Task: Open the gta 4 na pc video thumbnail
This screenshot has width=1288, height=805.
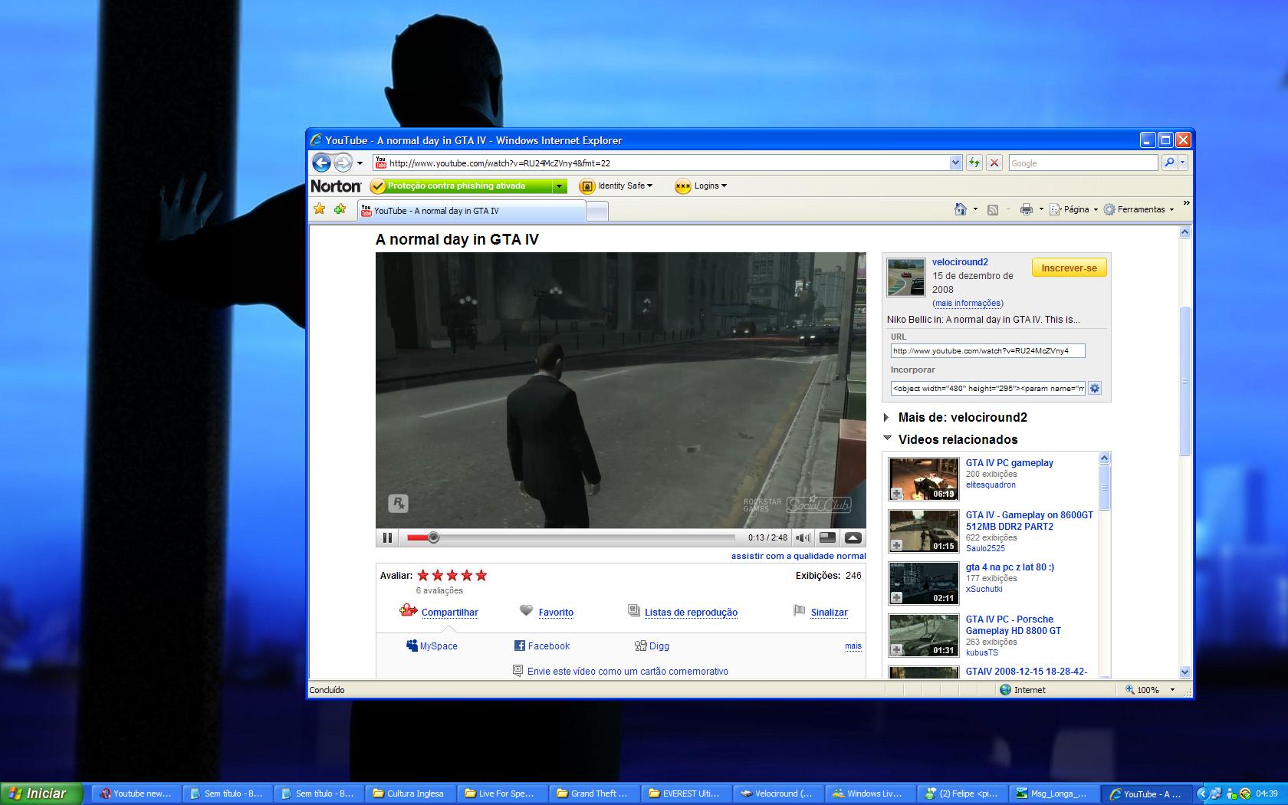Action: point(923,583)
